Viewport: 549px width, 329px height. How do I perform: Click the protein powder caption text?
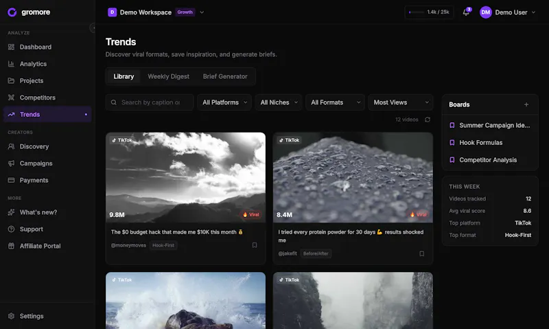[351, 236]
